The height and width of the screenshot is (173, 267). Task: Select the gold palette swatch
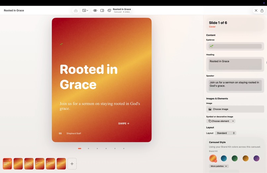245,158
